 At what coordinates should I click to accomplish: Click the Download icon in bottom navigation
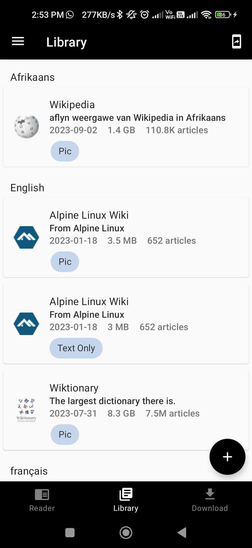click(210, 494)
